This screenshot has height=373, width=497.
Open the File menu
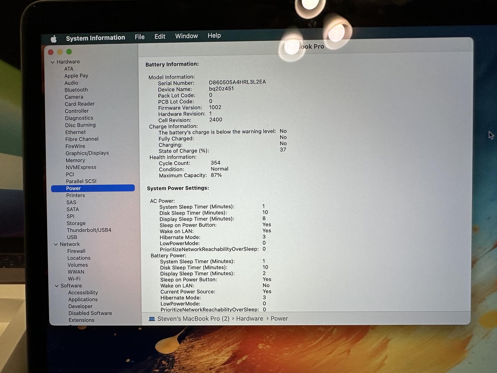[x=140, y=37]
